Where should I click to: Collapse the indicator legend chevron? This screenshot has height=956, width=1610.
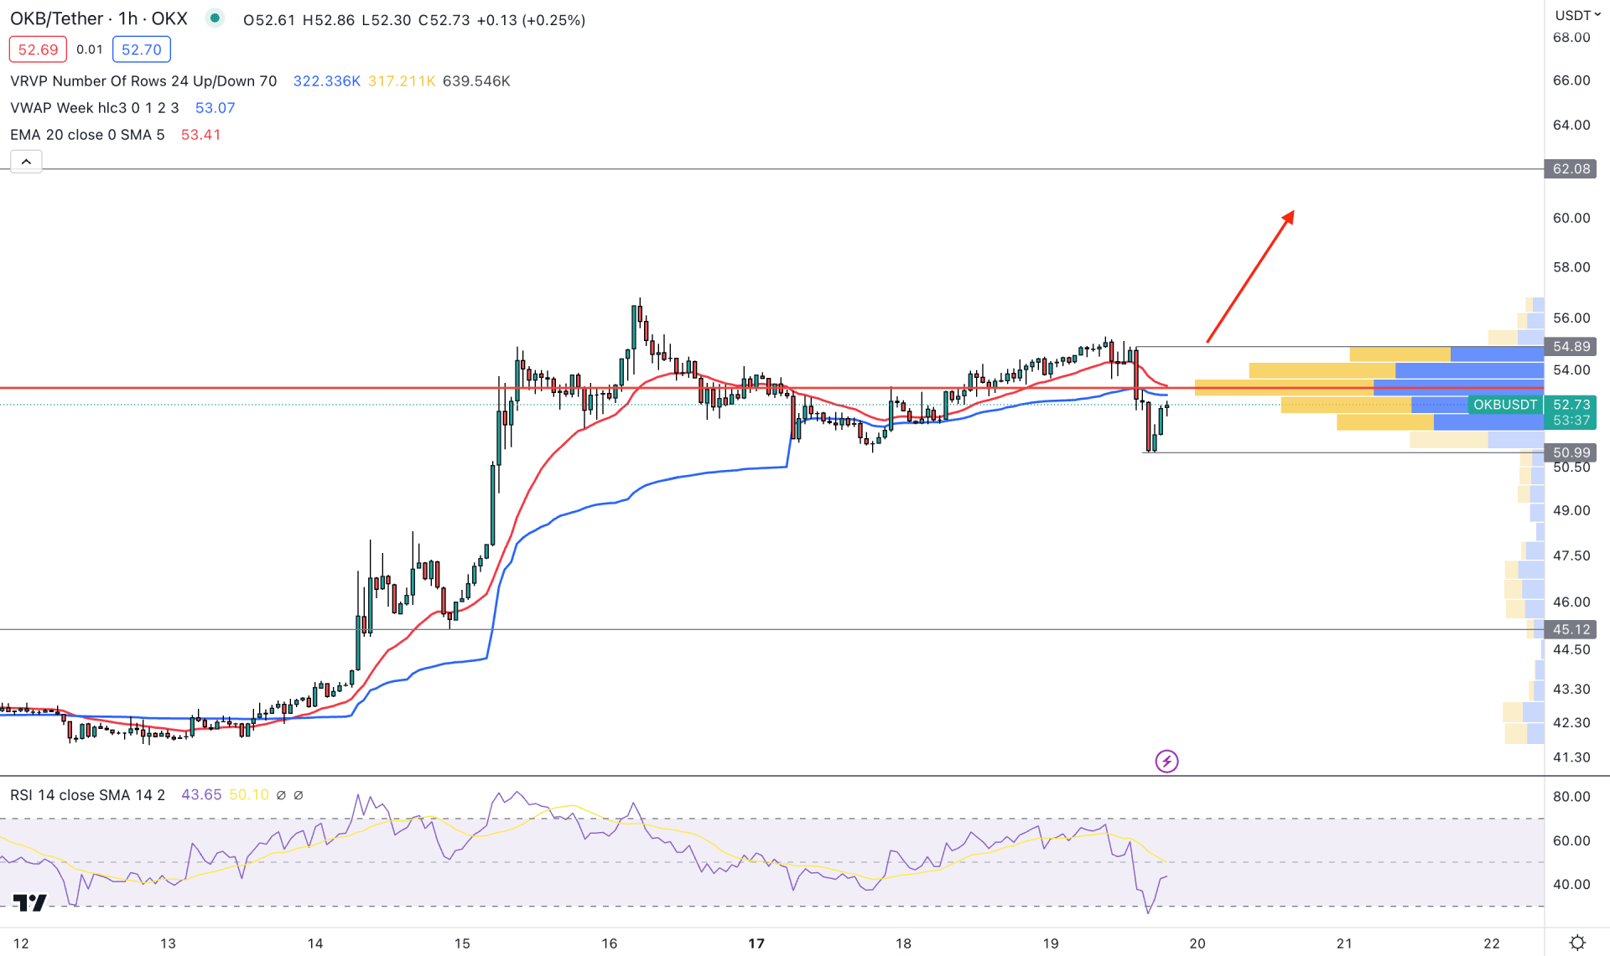pyautogui.click(x=26, y=161)
